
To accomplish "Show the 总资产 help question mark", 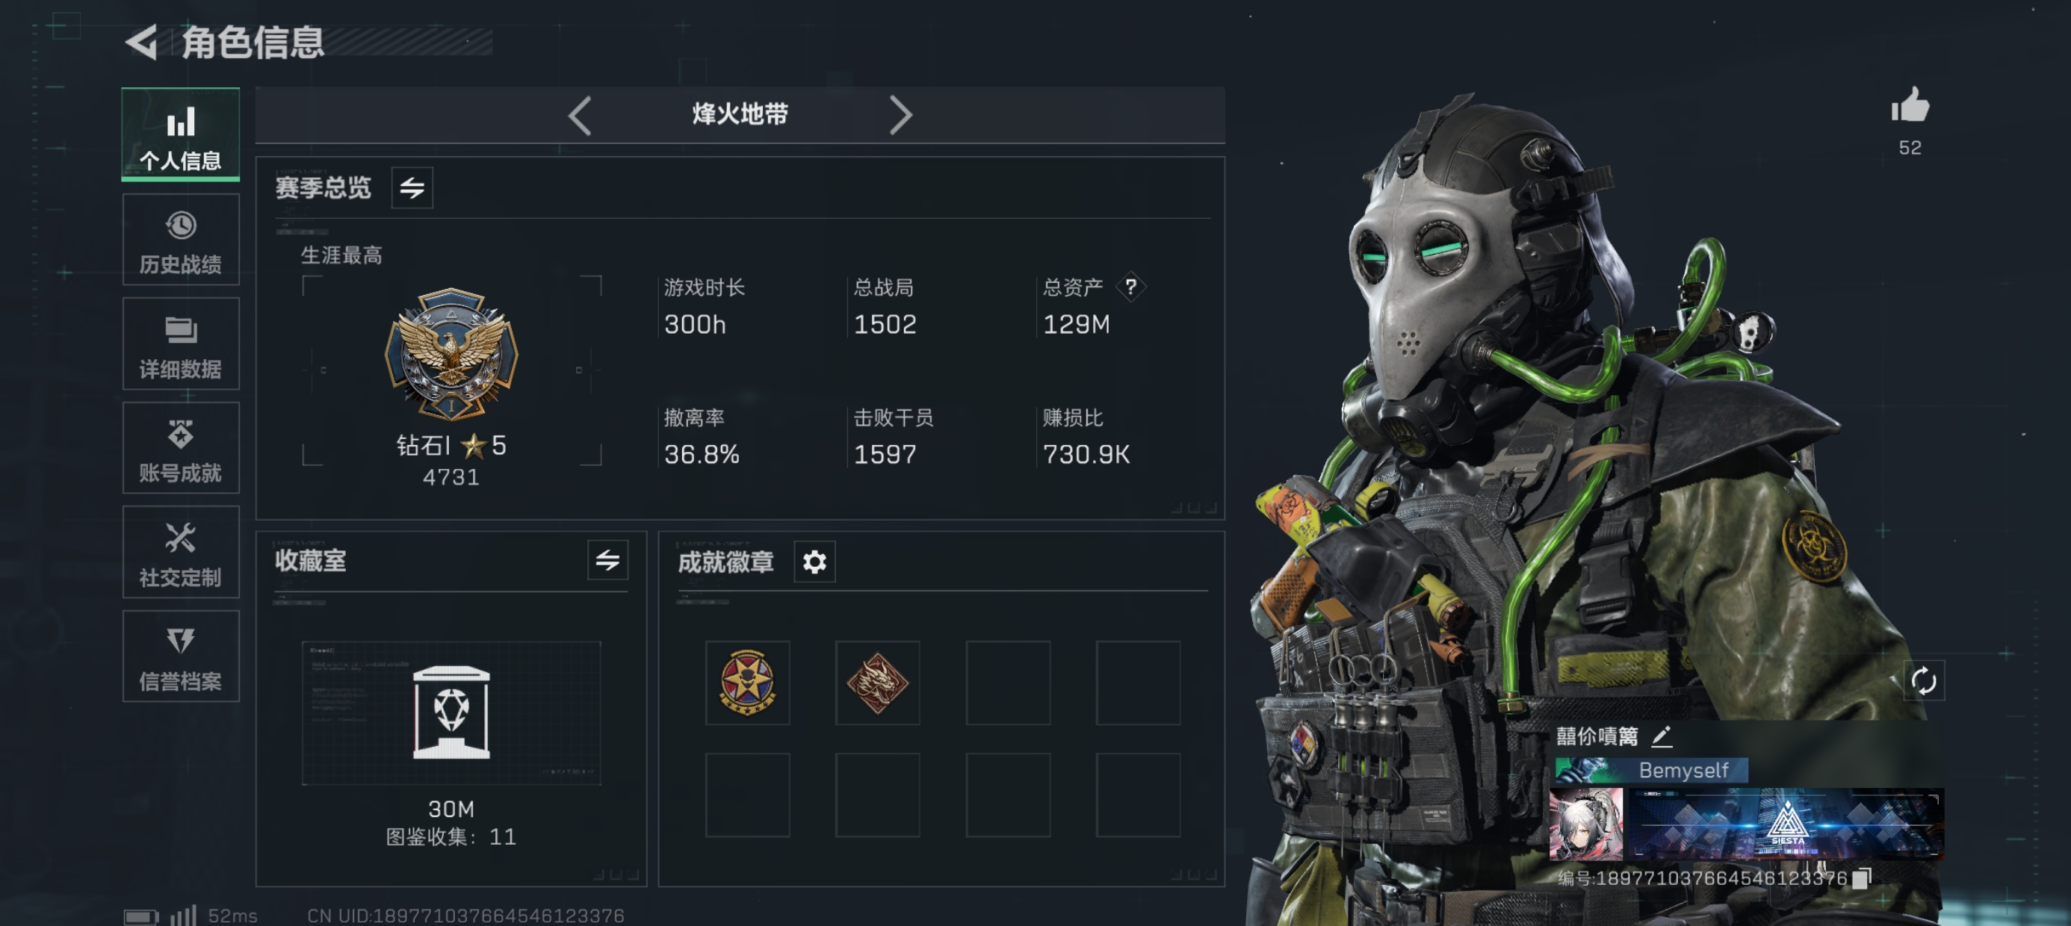I will tap(1130, 287).
